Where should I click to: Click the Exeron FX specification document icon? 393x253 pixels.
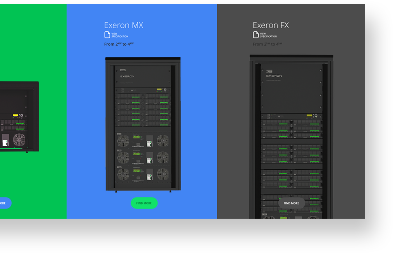tap(256, 34)
